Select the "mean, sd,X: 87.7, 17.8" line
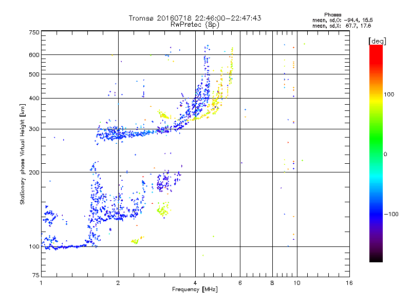 coord(342,26)
